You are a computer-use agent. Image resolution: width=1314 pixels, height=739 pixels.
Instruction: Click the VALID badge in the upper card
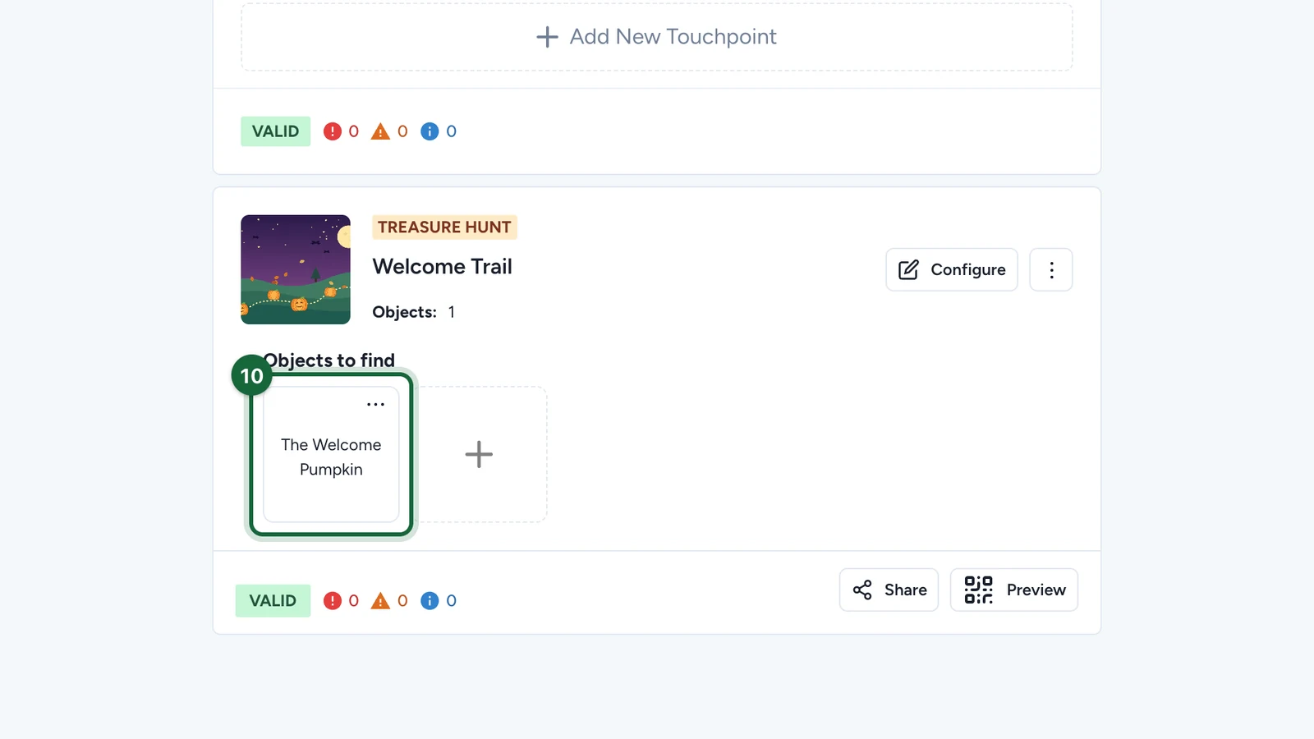[x=275, y=131]
